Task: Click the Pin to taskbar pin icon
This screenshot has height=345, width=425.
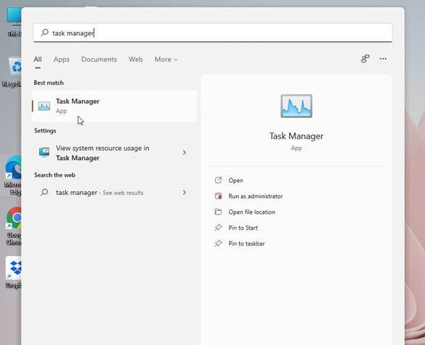Action: click(218, 243)
